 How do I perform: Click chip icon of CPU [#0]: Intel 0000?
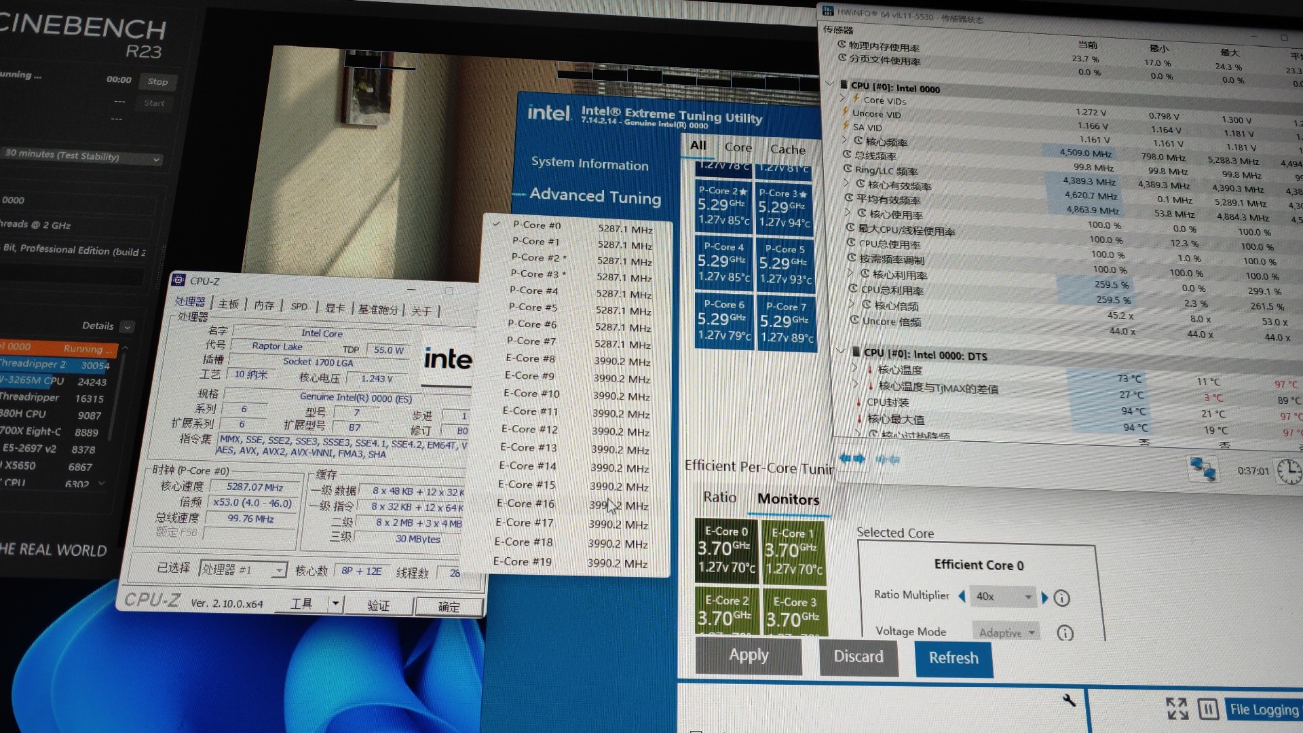click(x=844, y=85)
